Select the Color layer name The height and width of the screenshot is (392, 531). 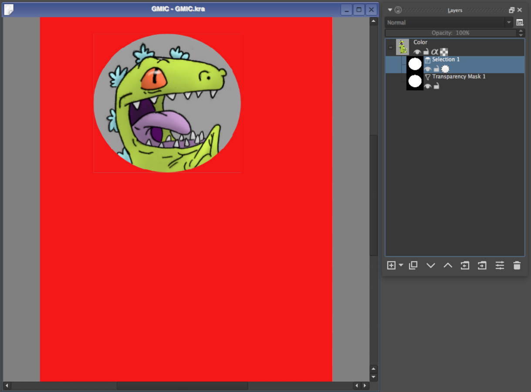tap(420, 42)
